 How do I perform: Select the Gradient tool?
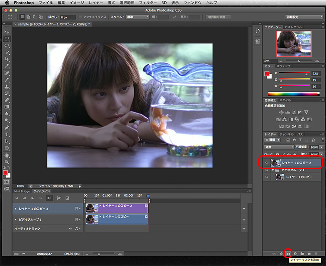[x=6, y=107]
